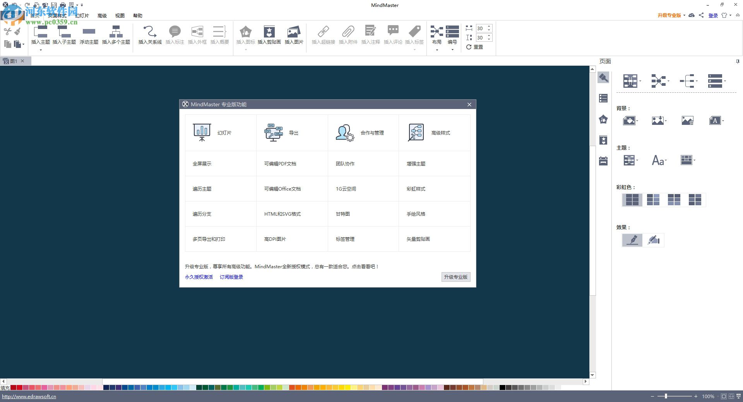Click the Insert Attachment (插入附件) paperclip icon

tap(348, 31)
